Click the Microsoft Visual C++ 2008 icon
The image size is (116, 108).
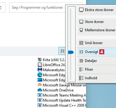(x=40, y=105)
